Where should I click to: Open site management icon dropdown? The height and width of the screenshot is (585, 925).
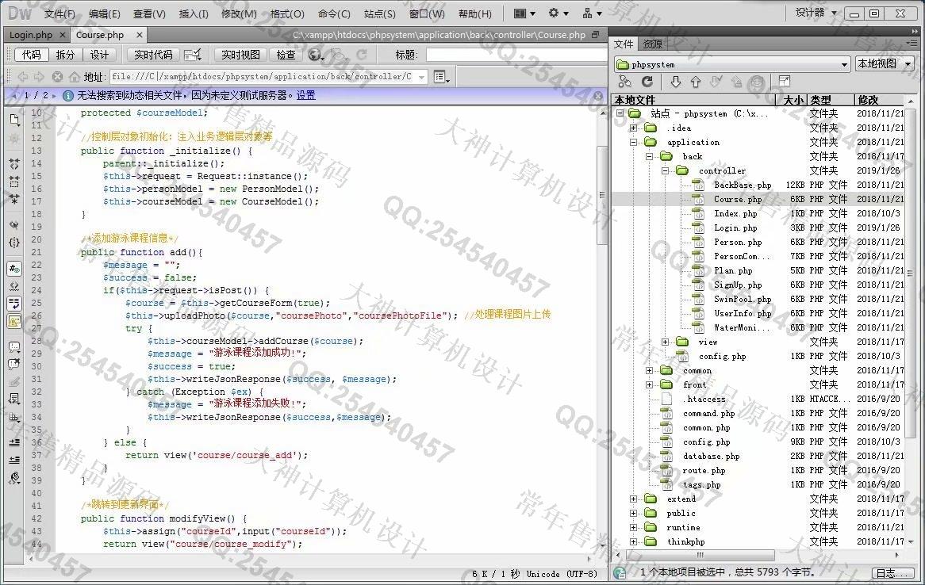point(593,13)
